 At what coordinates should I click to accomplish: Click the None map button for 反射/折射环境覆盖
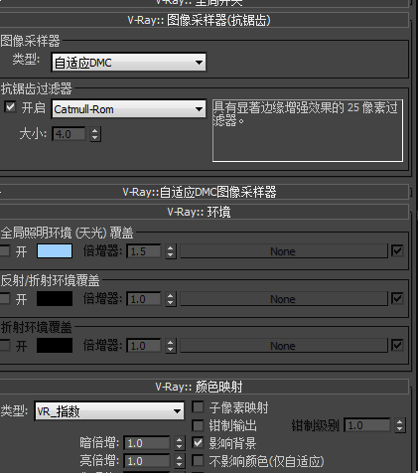click(x=284, y=299)
